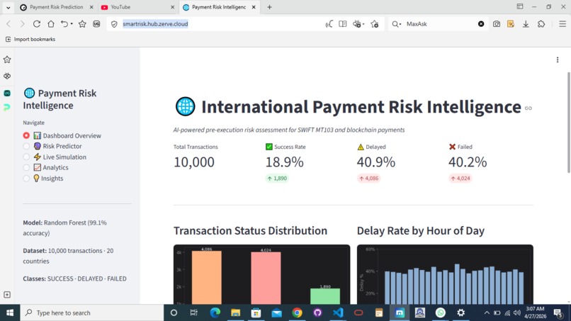This screenshot has width=571, height=321.
Task: Click Import bookmarks
Action: pos(30,40)
